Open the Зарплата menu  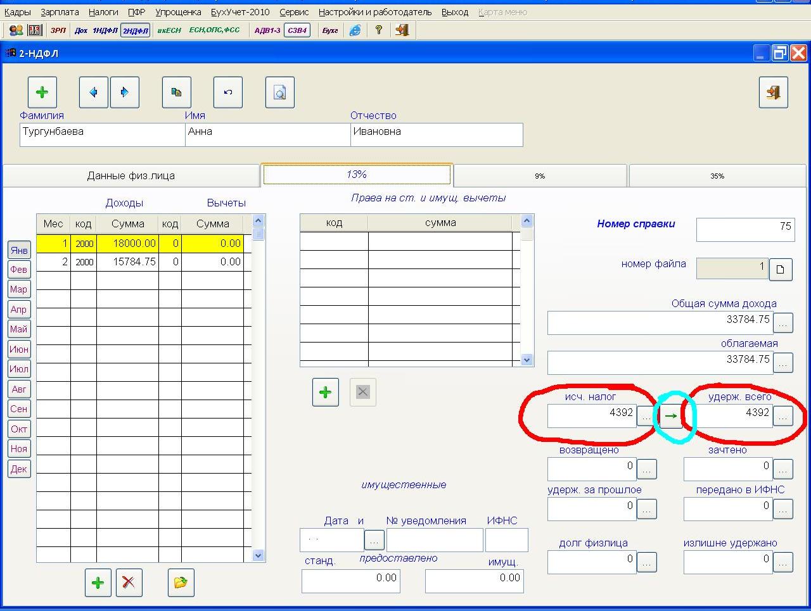click(x=60, y=12)
